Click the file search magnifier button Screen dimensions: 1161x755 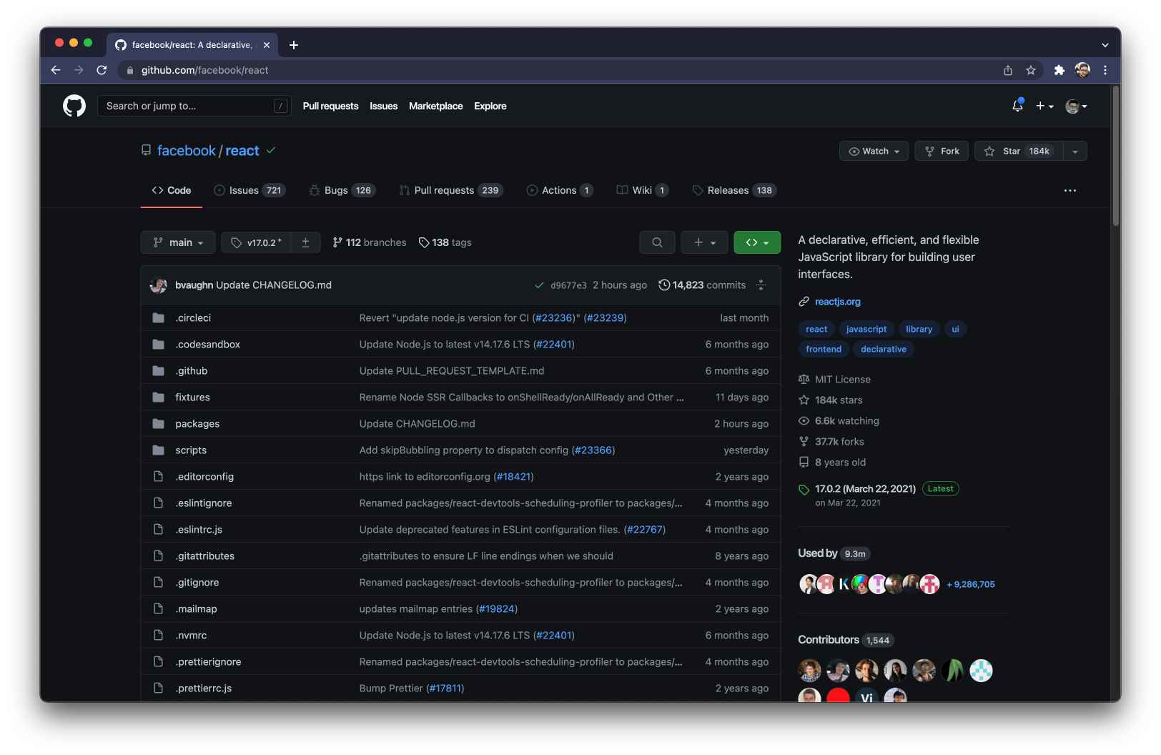coord(657,242)
